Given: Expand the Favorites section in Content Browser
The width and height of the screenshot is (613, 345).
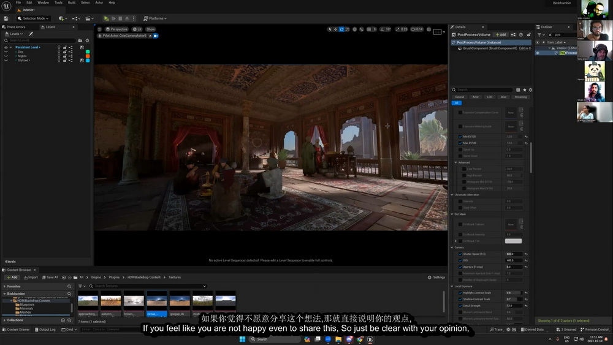Looking at the screenshot, I should click(4, 286).
